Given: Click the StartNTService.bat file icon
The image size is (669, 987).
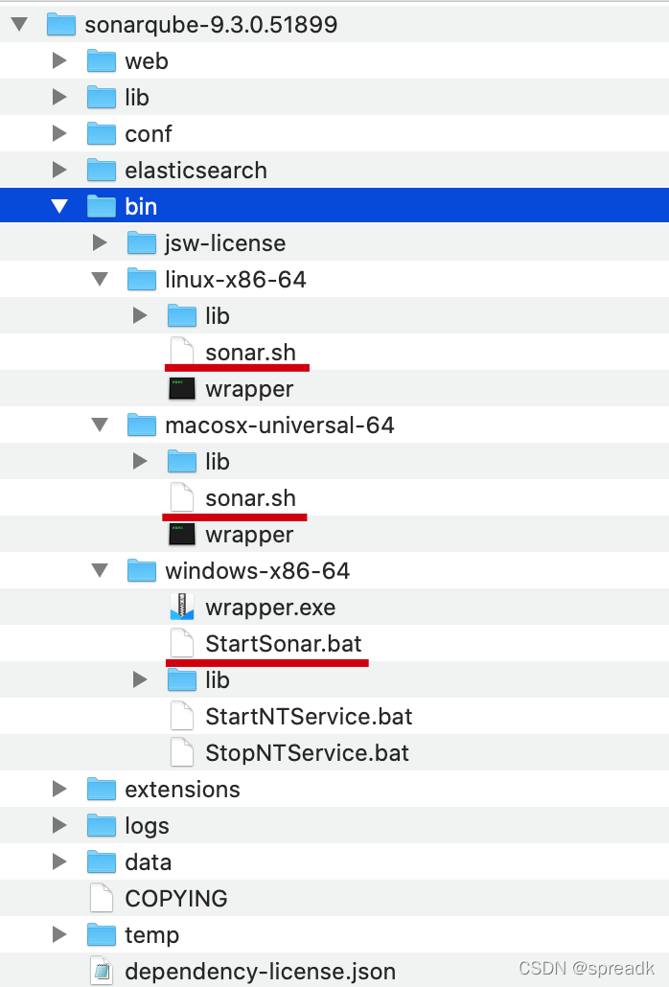Looking at the screenshot, I should [182, 717].
